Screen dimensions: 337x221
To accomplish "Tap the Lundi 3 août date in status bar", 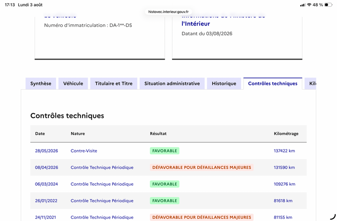I will [x=30, y=5].
